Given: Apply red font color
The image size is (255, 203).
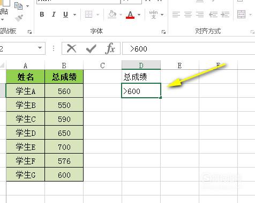Looking at the screenshot, I should 130,15.
